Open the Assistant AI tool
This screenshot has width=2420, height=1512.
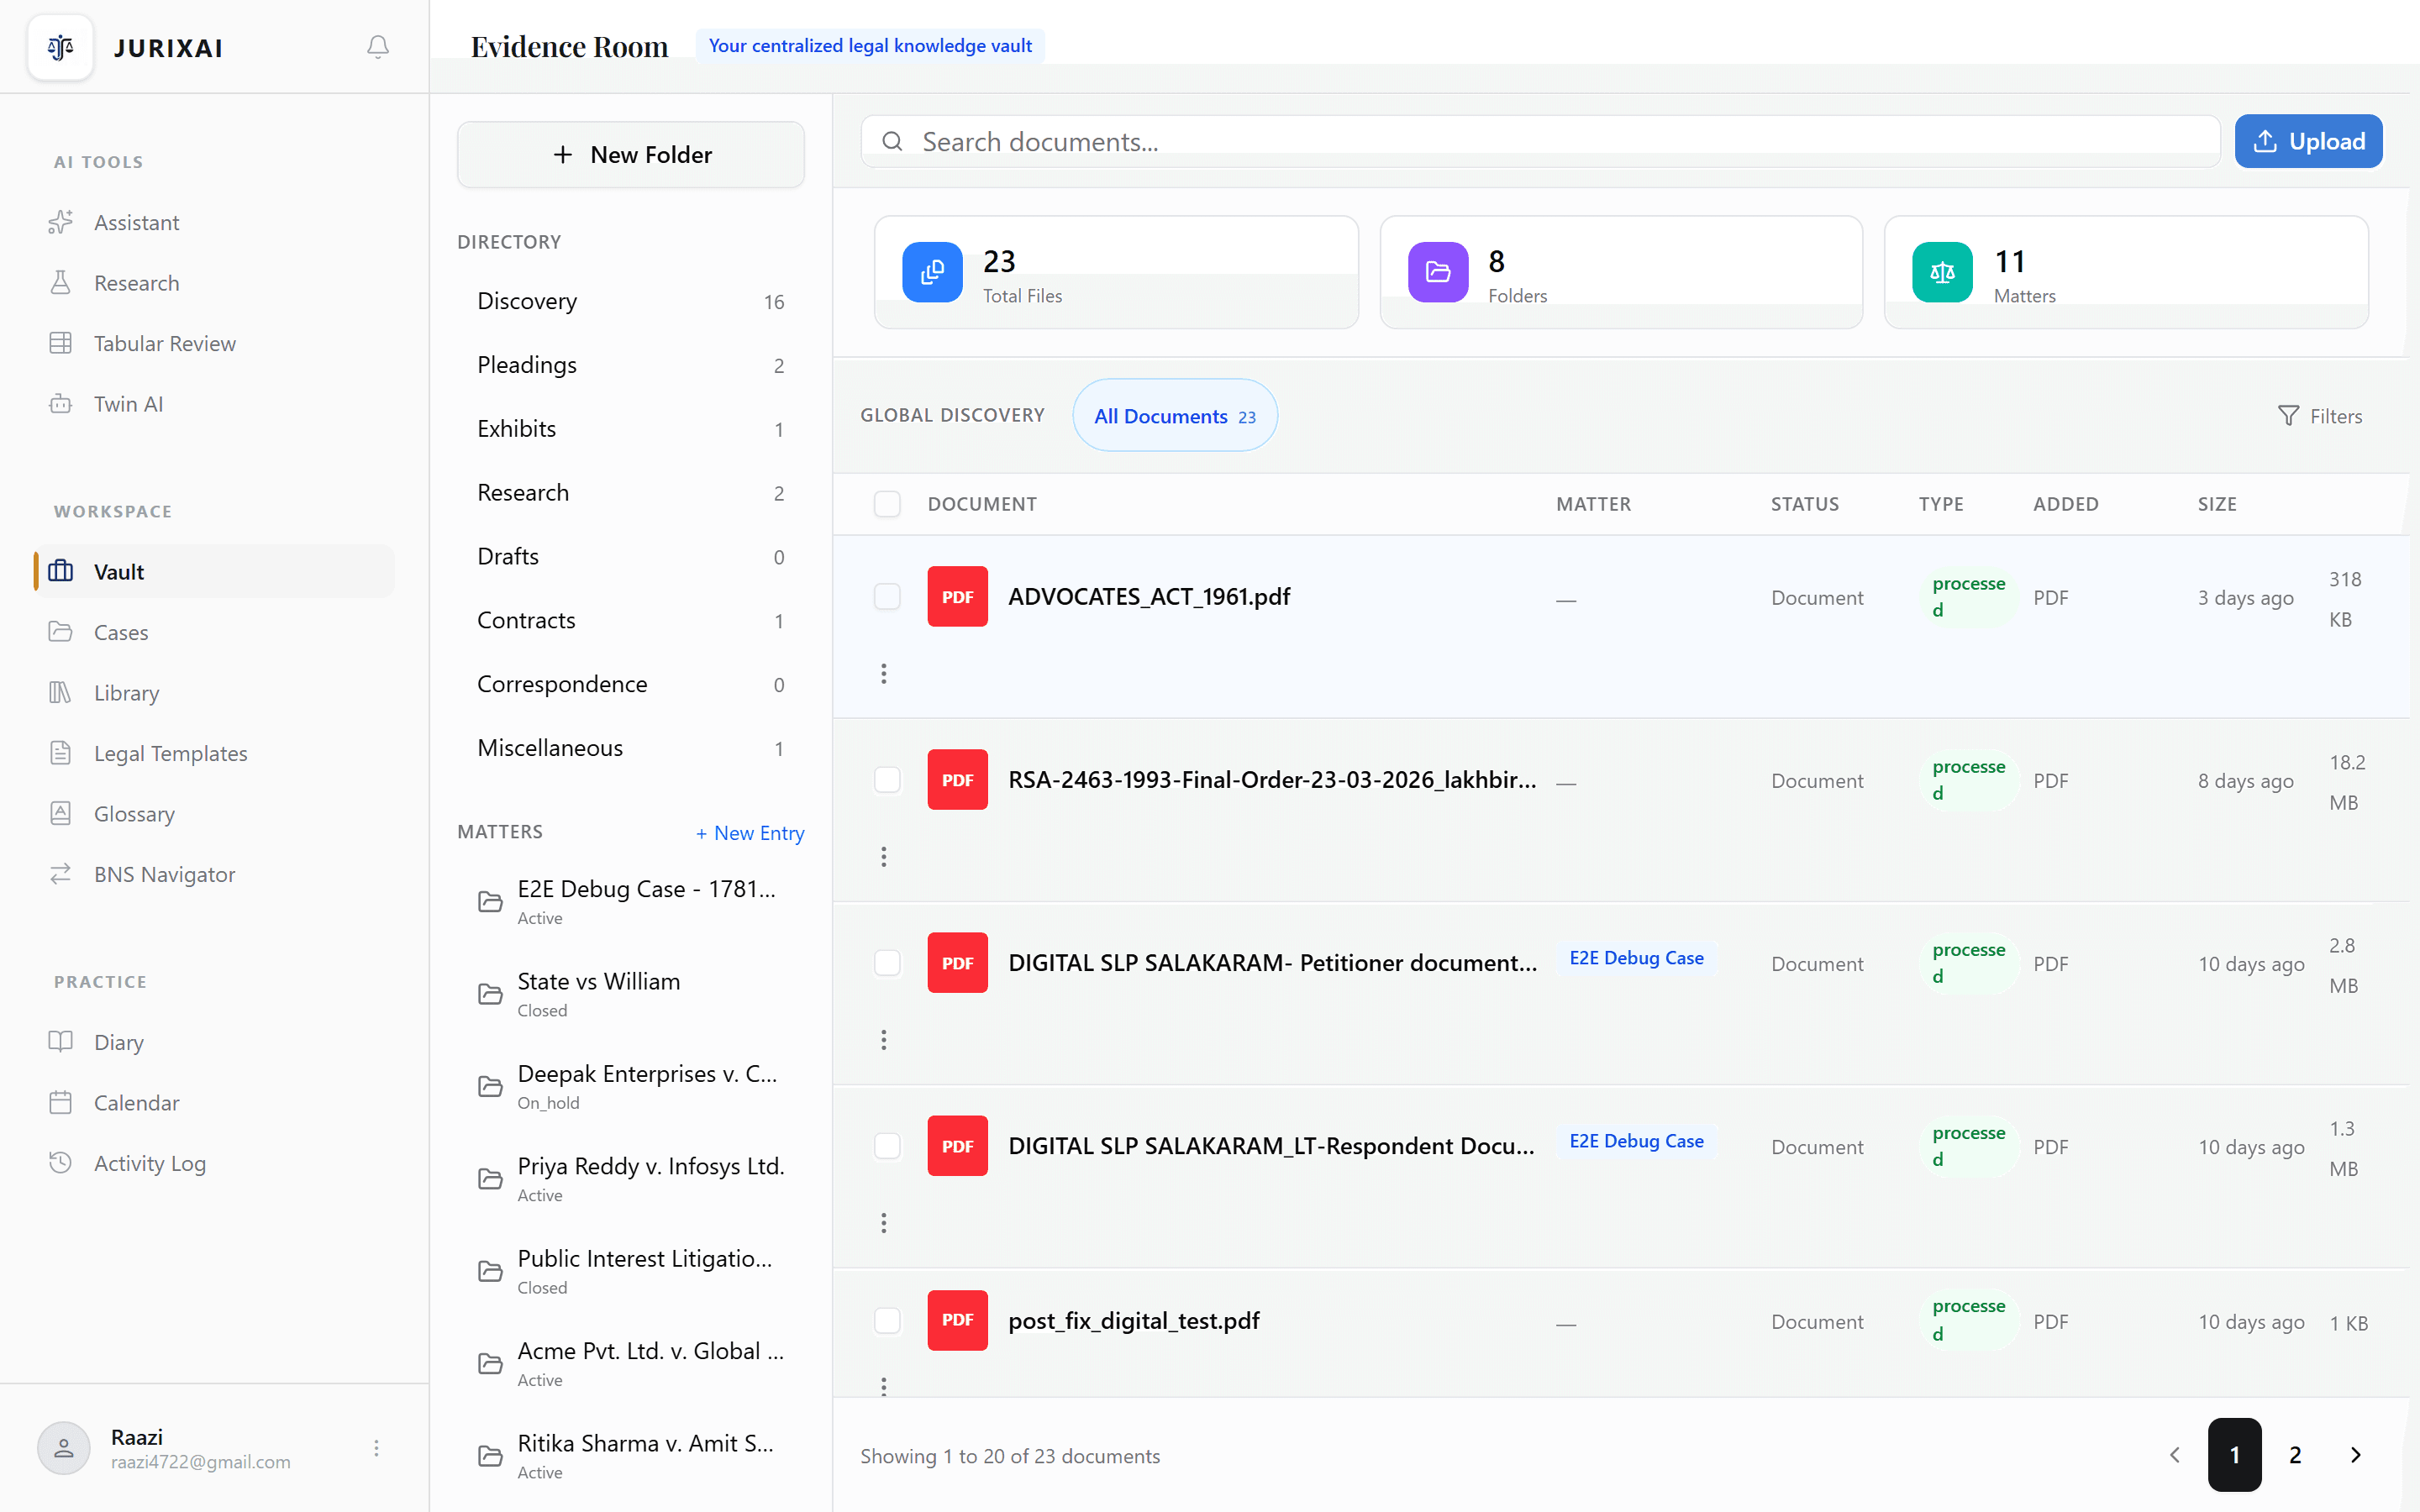coord(214,222)
